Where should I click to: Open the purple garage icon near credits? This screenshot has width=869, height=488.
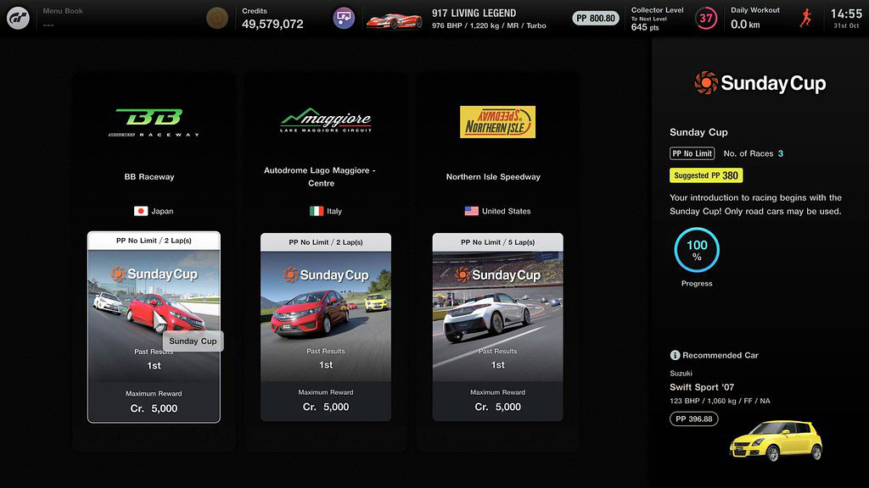[x=344, y=18]
